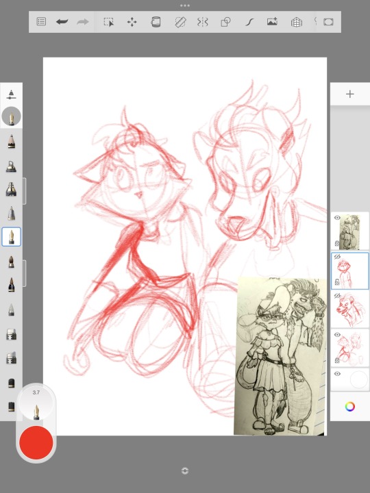
Task: Toggle background layer visibility eye
Action: (x=337, y=374)
